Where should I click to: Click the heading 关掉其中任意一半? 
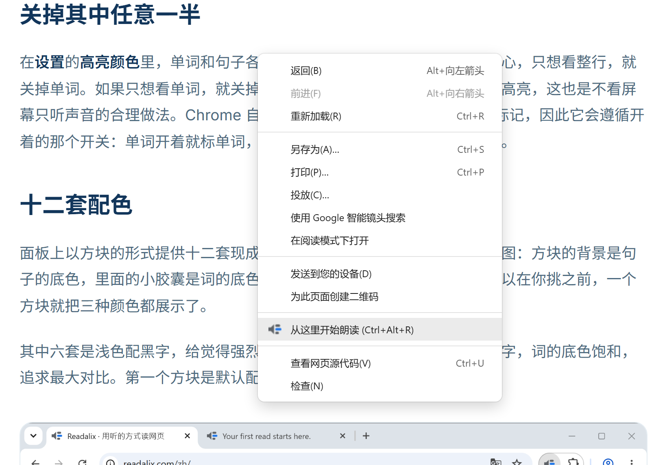110,15
